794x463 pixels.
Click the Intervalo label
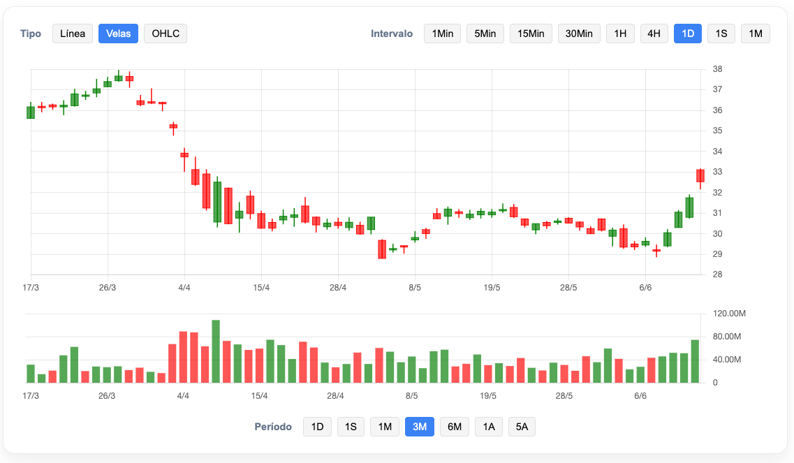[392, 34]
